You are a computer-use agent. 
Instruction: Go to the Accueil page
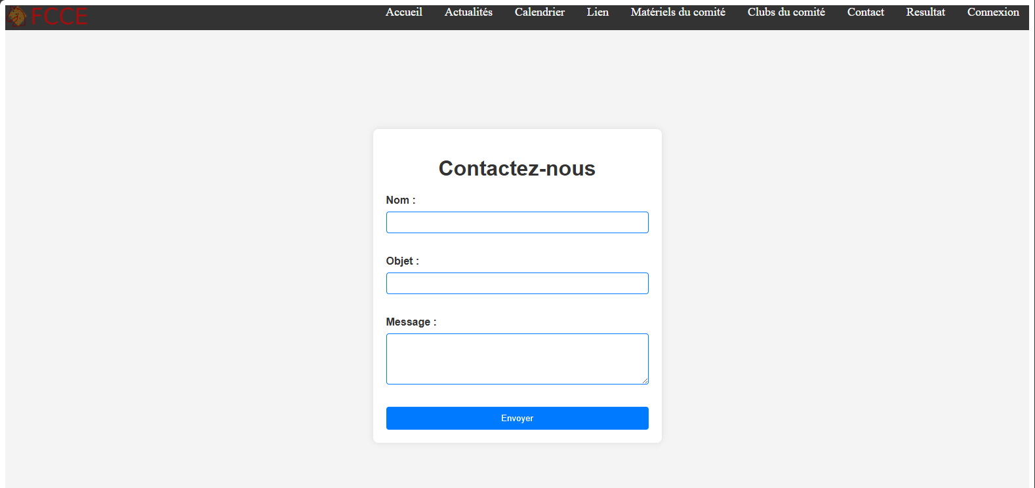[403, 12]
